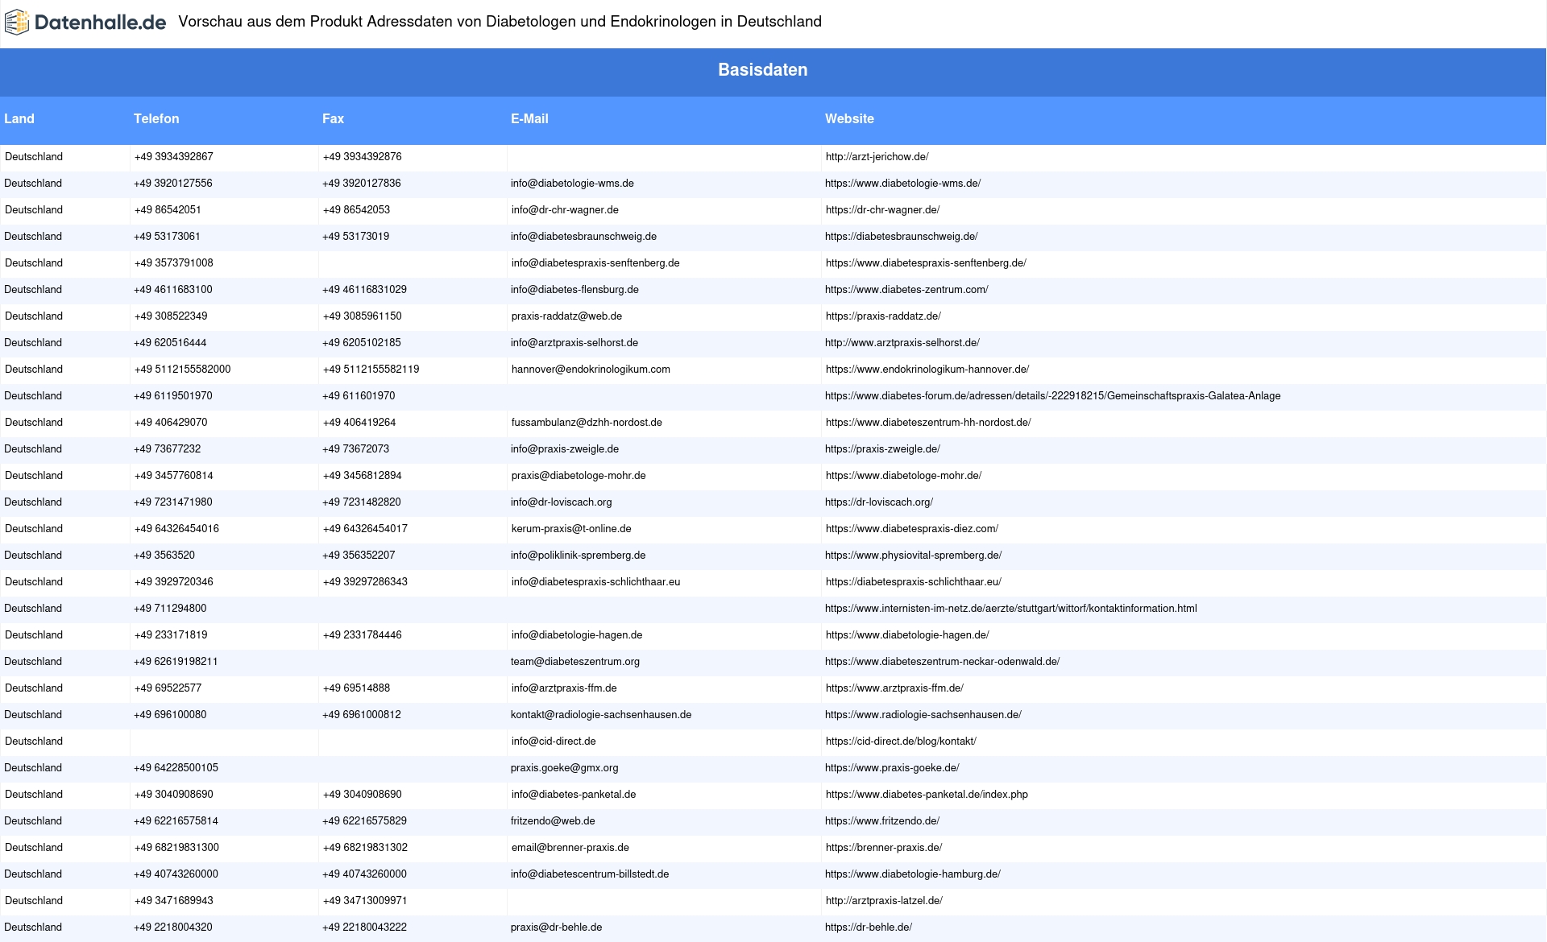The height and width of the screenshot is (942, 1547).
Task: Select fax +49 7231482820
Action: coord(361,502)
